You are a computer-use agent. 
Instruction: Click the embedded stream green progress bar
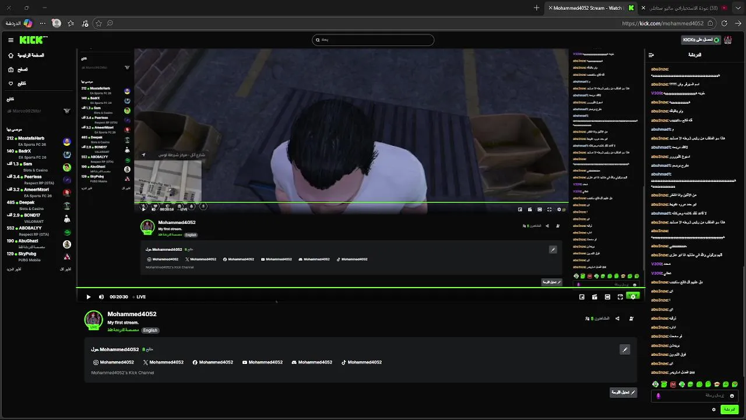point(351,202)
